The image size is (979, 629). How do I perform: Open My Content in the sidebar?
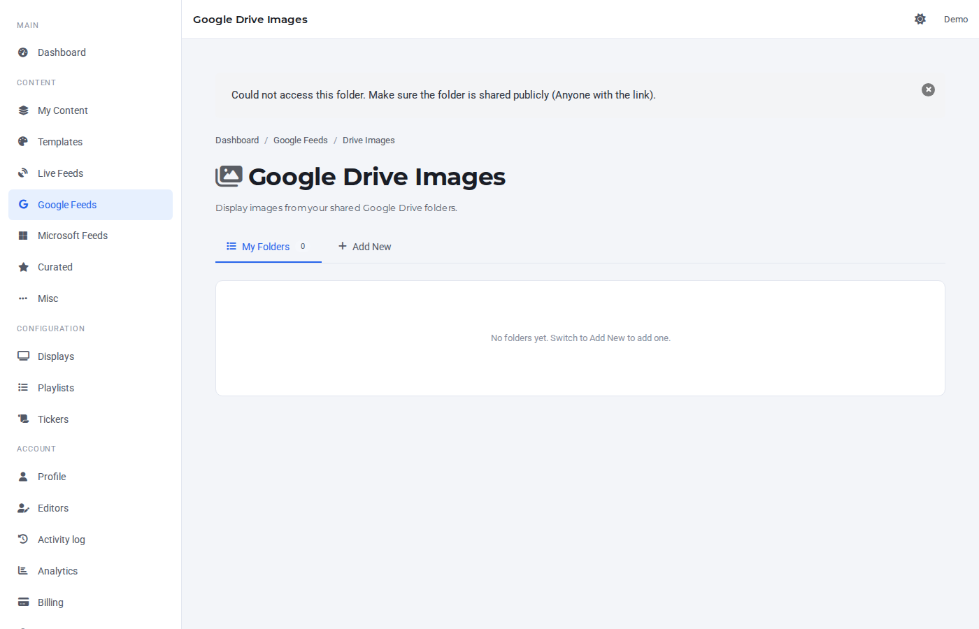[x=90, y=110]
